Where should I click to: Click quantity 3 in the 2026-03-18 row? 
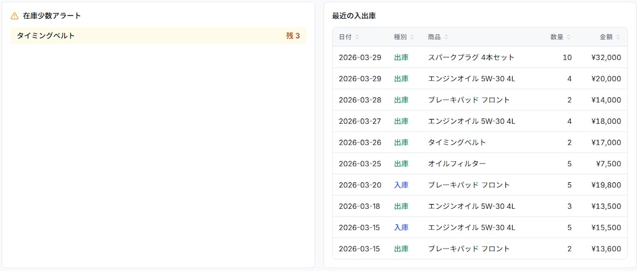[x=570, y=206]
